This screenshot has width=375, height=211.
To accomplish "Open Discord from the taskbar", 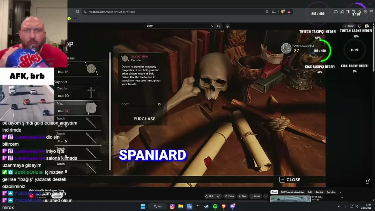I will click(232, 206).
